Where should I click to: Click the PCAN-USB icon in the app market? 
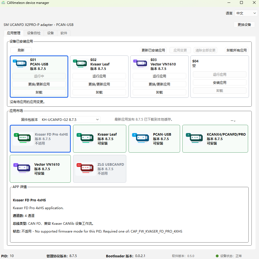pos(141,138)
